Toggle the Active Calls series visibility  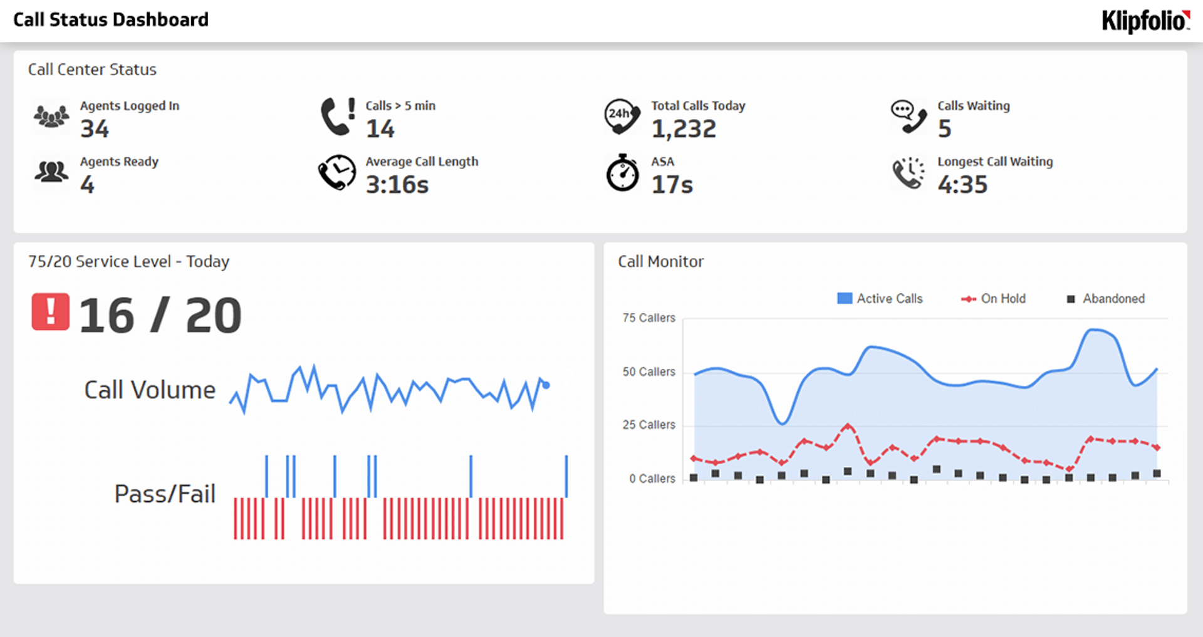click(880, 299)
